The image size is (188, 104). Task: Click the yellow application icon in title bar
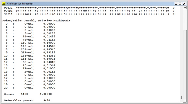pyautogui.click(x=4, y=3)
